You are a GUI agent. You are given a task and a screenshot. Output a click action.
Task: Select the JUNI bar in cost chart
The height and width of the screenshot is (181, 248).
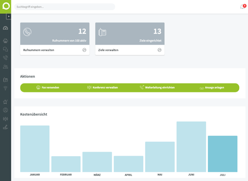coord(191,147)
